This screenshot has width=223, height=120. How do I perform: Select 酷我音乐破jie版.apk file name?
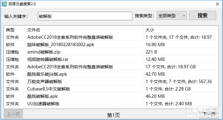pos(47,74)
